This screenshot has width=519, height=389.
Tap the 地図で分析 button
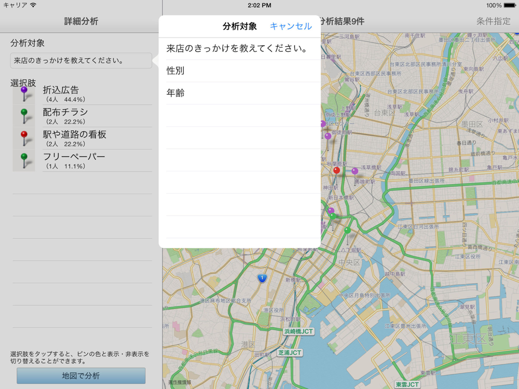click(x=81, y=376)
